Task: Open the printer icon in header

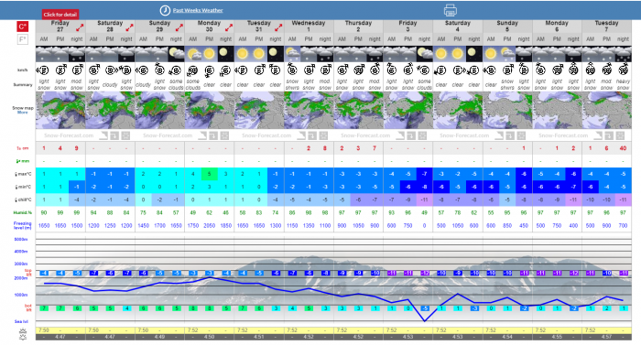Action: pyautogui.click(x=451, y=10)
